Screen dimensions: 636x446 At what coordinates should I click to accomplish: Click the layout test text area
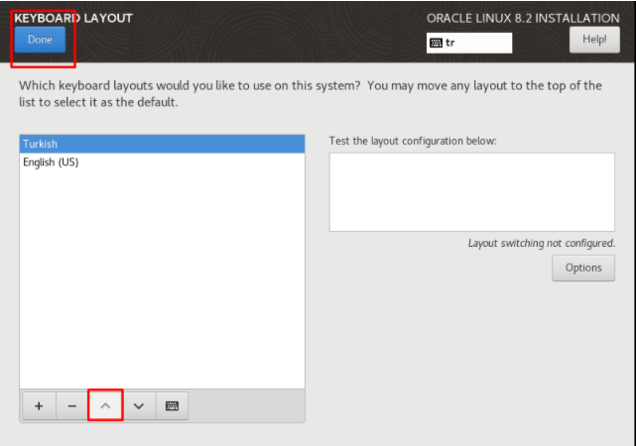pyautogui.click(x=471, y=192)
